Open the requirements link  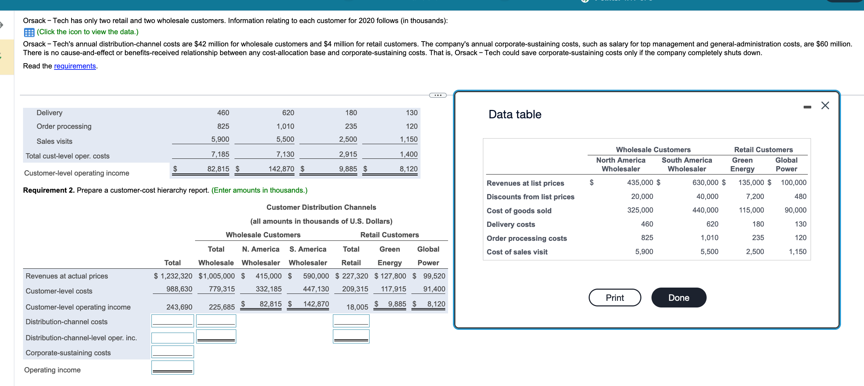(x=75, y=66)
